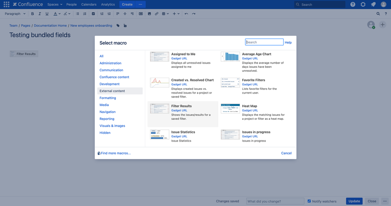Open the Create more options ellipsis
Viewport: 391px width, 206px height.
pyautogui.click(x=141, y=4)
